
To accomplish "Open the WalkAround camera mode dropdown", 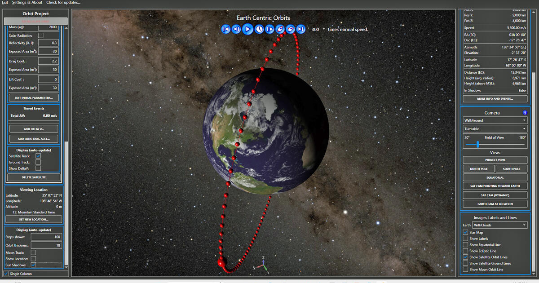I will [x=494, y=120].
